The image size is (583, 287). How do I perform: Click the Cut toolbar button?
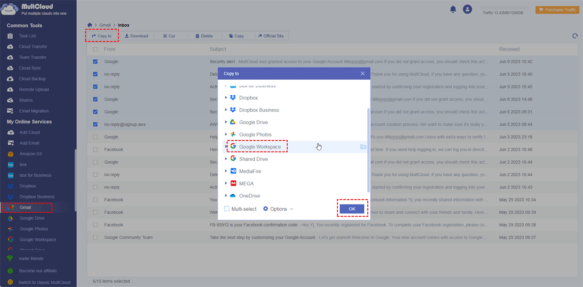coord(169,36)
